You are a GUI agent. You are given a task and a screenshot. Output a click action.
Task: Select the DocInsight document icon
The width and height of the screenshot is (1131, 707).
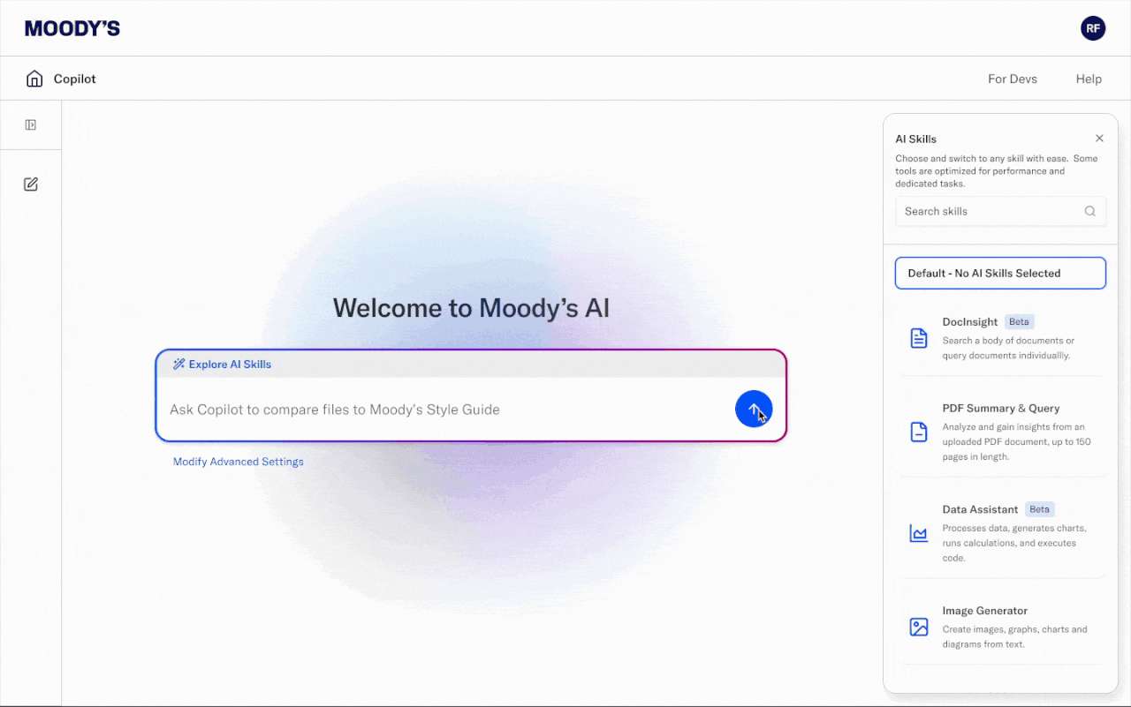coord(919,338)
